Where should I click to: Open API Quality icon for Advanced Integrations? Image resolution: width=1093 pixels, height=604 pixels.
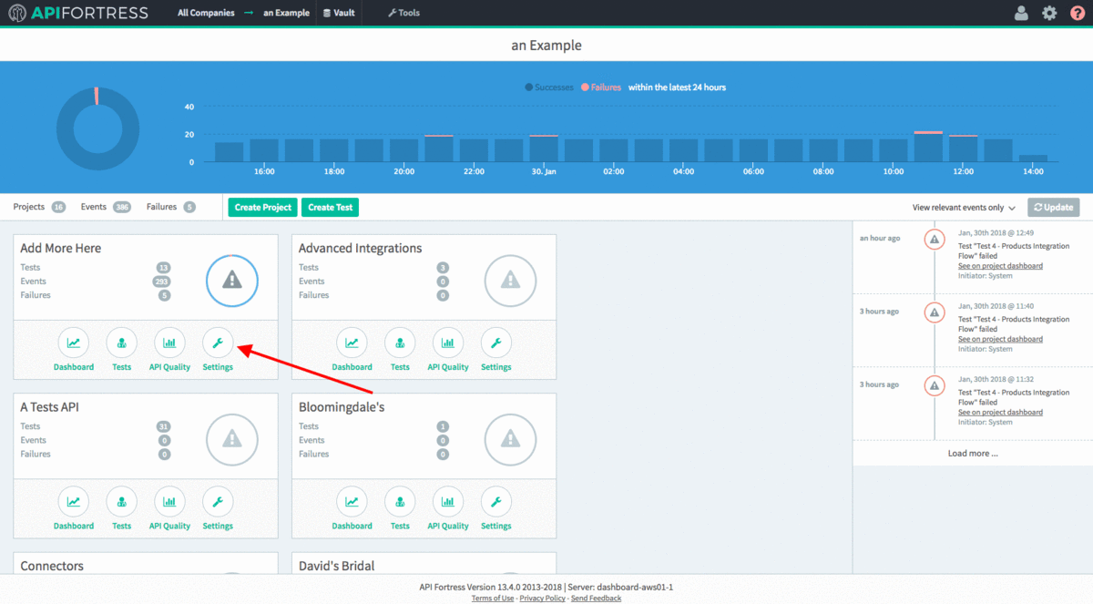click(448, 343)
